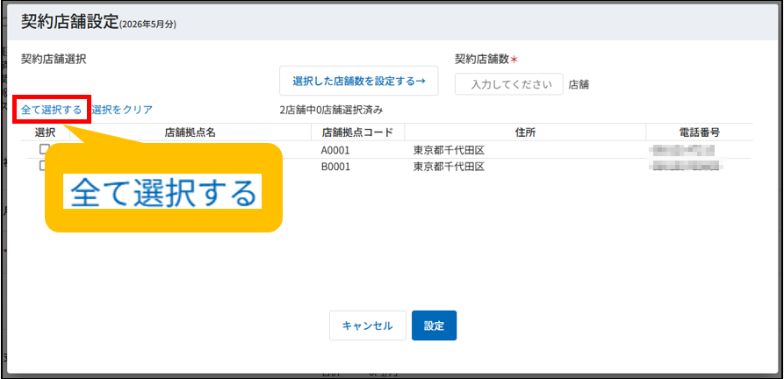Click the 全て選択する link
The image size is (784, 379).
tap(52, 110)
